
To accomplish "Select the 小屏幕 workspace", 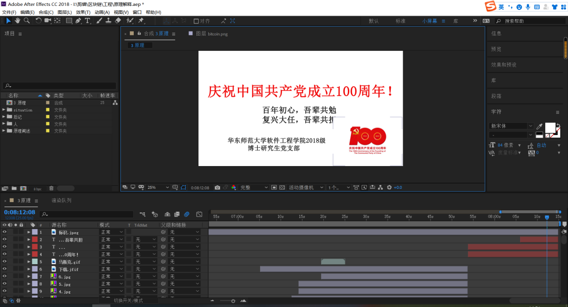I will pos(429,21).
